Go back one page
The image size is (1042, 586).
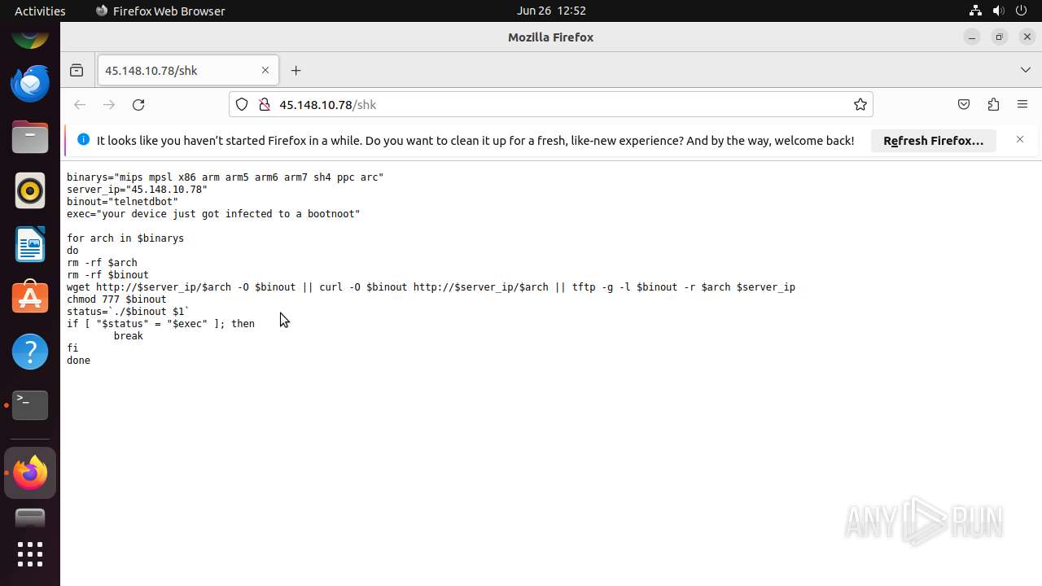tap(80, 104)
